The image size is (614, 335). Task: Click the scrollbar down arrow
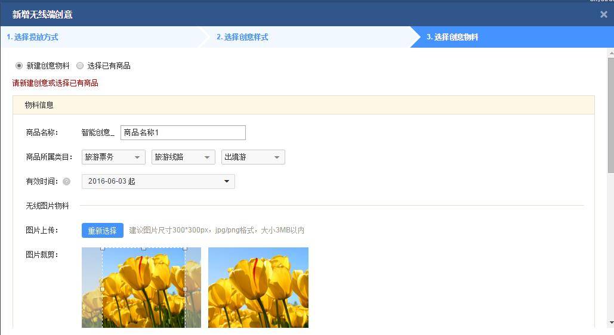[611, 323]
